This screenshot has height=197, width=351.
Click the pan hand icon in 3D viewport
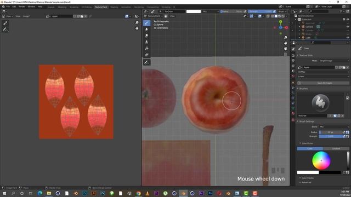(x=285, y=43)
